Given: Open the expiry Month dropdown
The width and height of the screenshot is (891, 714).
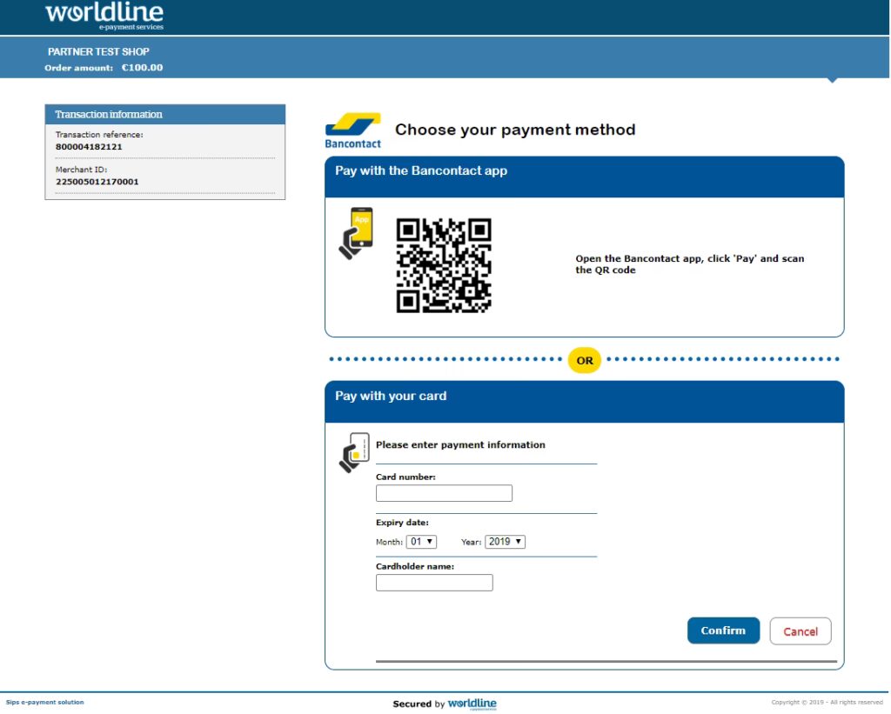Looking at the screenshot, I should 421,542.
